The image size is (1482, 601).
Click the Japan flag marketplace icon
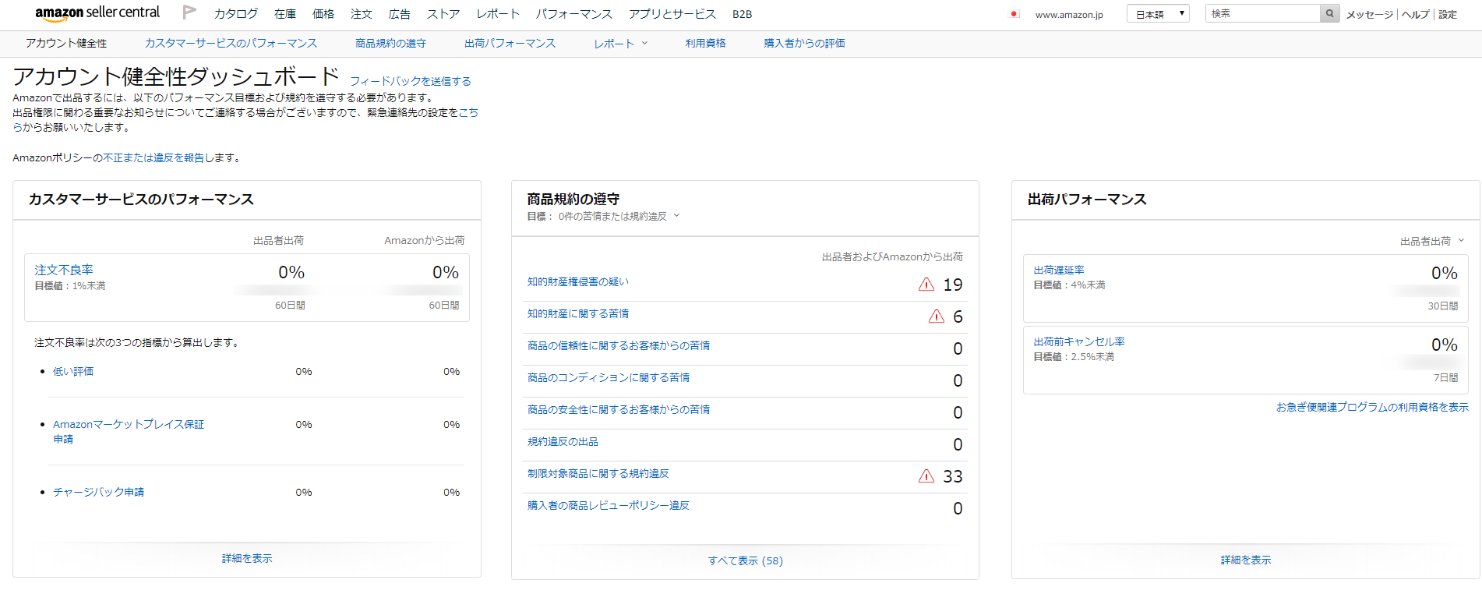[x=1014, y=14]
